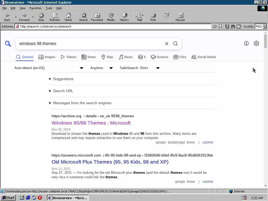
Task: Open the Tools menu
Action: tap(49, 8)
